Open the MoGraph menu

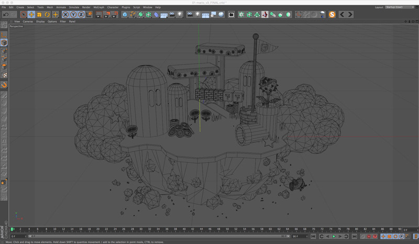coord(98,7)
